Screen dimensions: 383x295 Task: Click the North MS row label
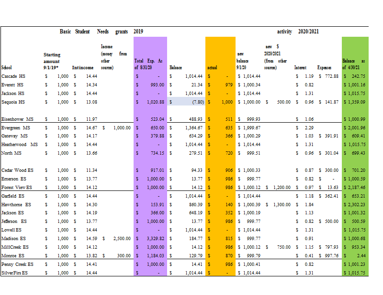(x=11, y=153)
